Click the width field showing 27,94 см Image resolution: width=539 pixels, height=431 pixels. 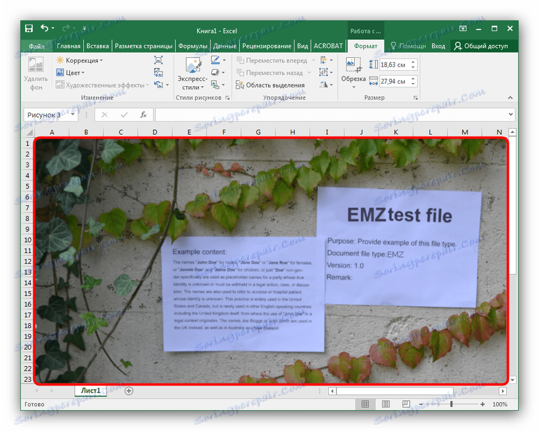(x=395, y=81)
